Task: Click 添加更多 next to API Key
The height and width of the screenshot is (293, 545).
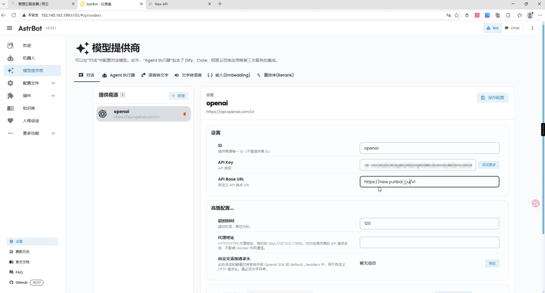Action: pos(489,165)
